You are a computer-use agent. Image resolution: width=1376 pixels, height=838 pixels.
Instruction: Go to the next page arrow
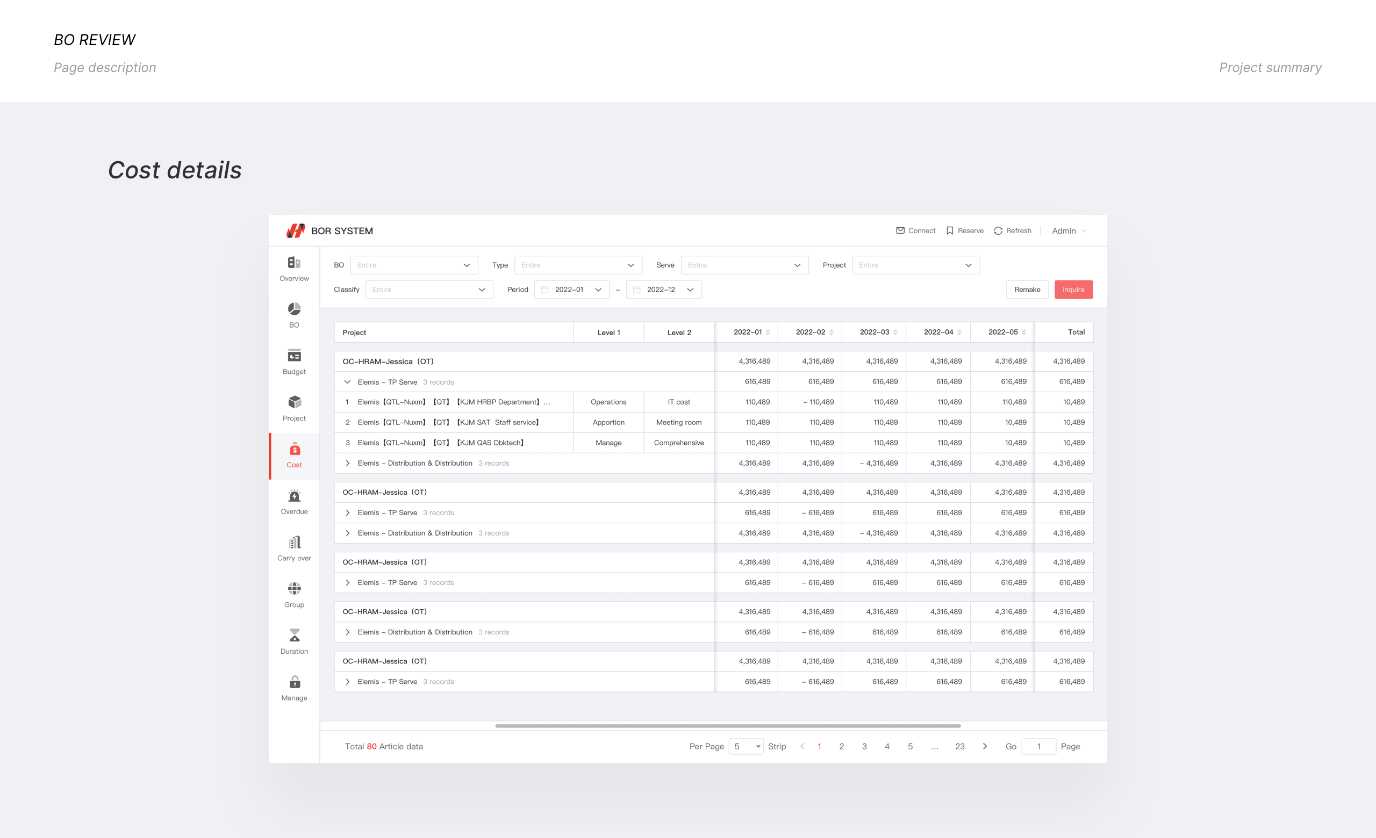[x=985, y=746]
